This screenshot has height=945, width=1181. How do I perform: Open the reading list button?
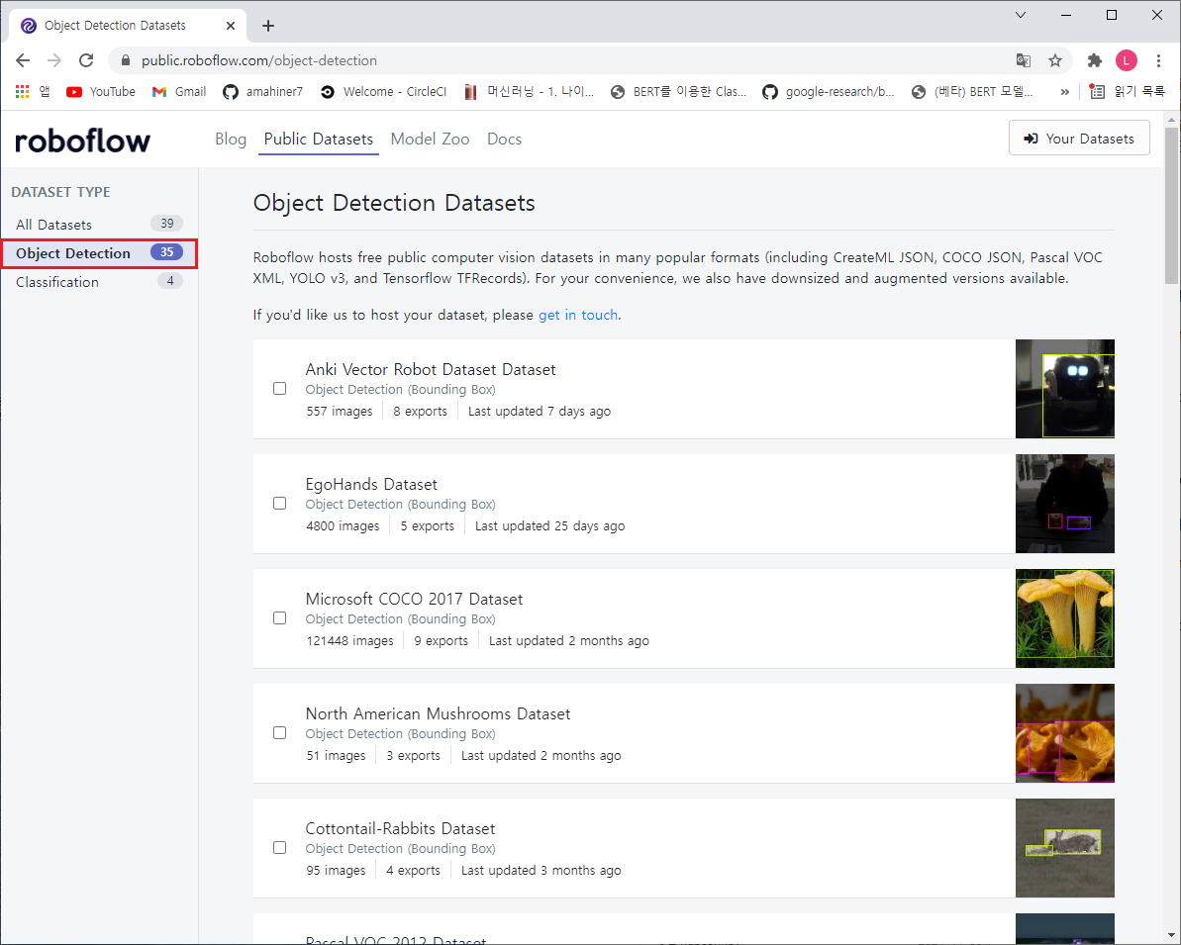(x=1128, y=91)
